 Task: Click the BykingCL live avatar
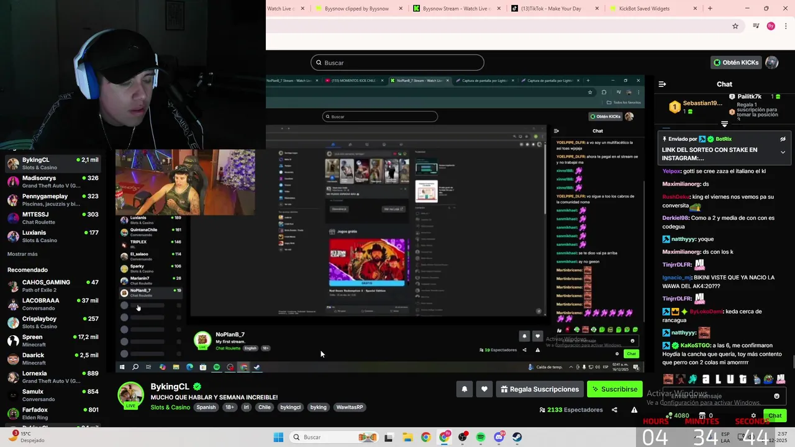tap(131, 396)
